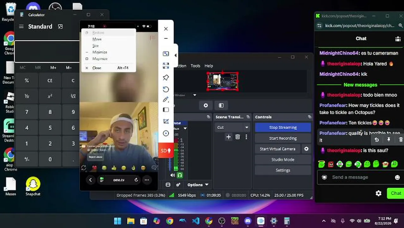
Task: Click Start Recording in OBS
Action: click(283, 138)
